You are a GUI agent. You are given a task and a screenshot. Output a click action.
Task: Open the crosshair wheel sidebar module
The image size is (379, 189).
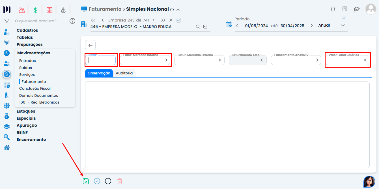[7, 106]
